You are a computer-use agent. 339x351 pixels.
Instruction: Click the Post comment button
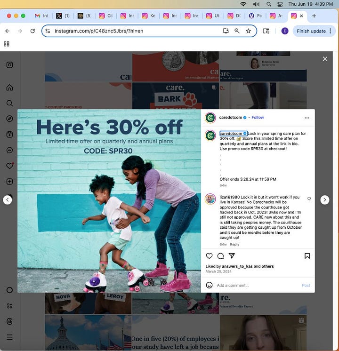306,286
